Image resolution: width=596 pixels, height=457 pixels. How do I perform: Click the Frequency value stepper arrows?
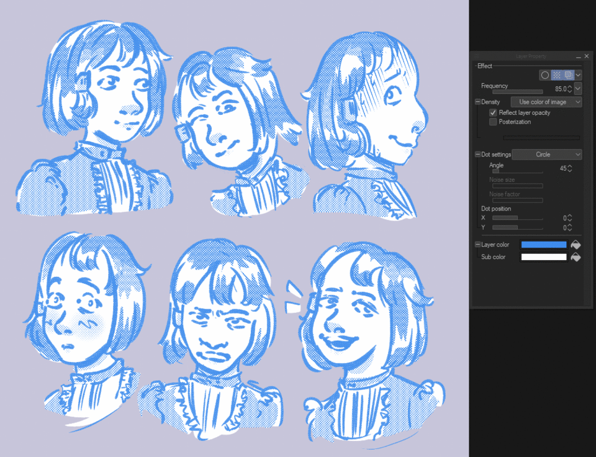click(569, 89)
